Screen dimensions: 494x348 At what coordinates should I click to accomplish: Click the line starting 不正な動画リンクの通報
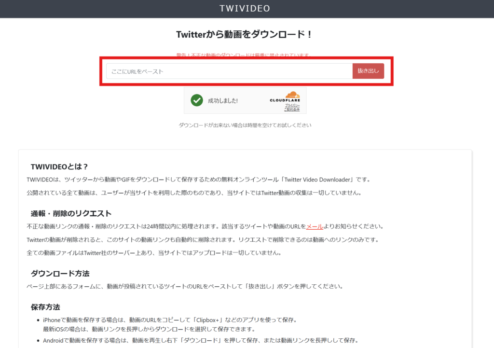206,226
